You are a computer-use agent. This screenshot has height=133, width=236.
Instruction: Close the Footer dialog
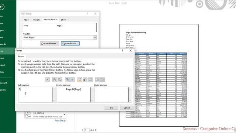[131, 51]
